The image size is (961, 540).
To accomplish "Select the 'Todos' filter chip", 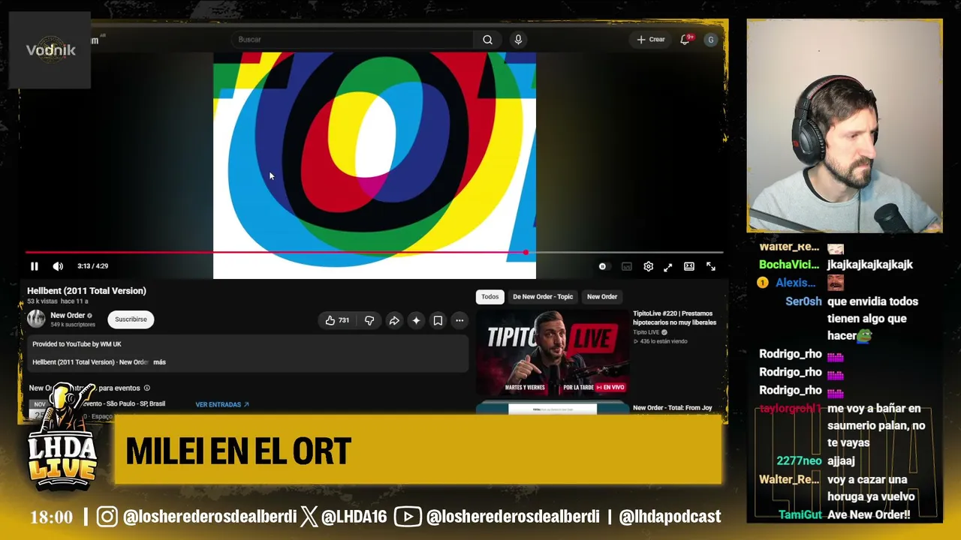I will [x=490, y=297].
